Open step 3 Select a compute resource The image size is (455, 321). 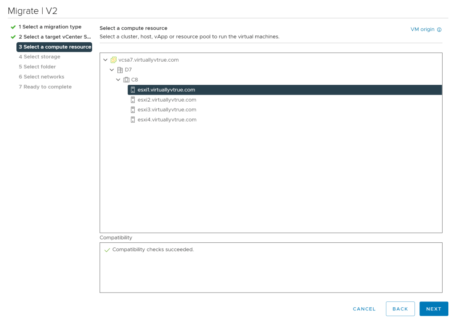click(x=54, y=47)
